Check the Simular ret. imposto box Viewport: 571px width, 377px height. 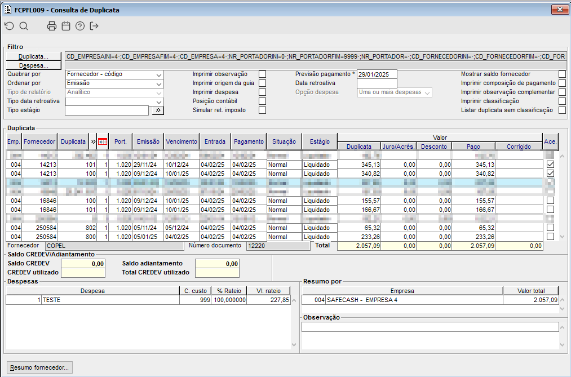point(262,110)
